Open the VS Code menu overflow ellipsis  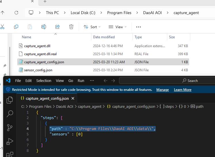pyautogui.click(x=92, y=81)
